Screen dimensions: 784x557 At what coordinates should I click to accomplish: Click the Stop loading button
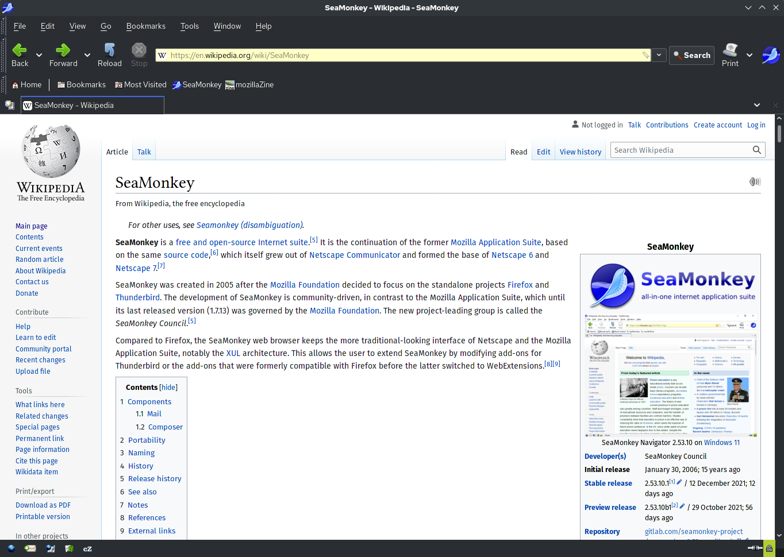click(139, 55)
